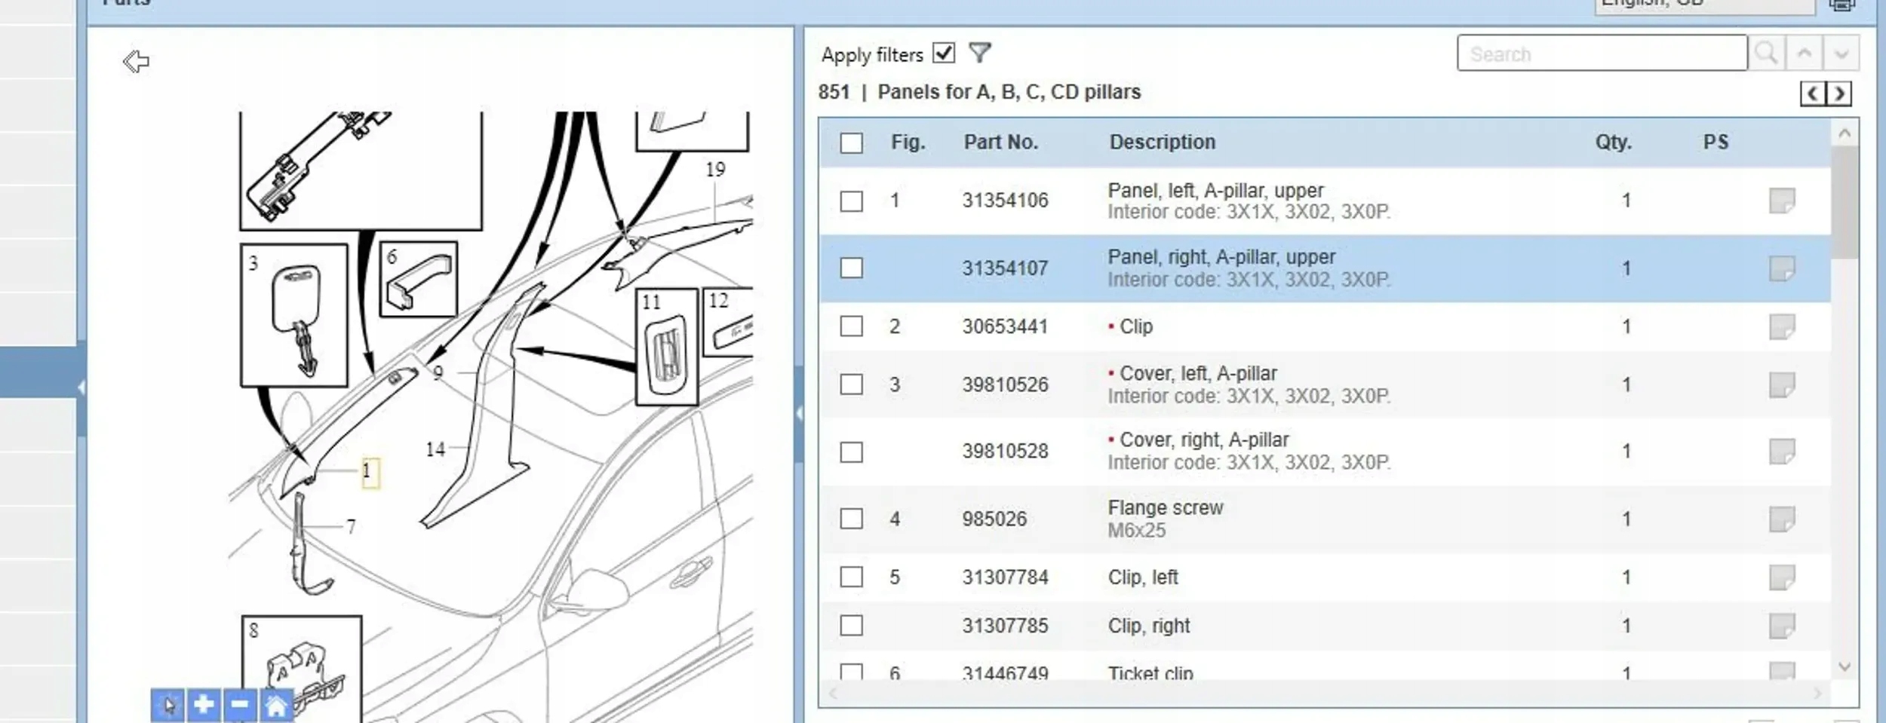The height and width of the screenshot is (723, 1886).
Task: Jump to next search result arrow
Action: coord(1841,54)
